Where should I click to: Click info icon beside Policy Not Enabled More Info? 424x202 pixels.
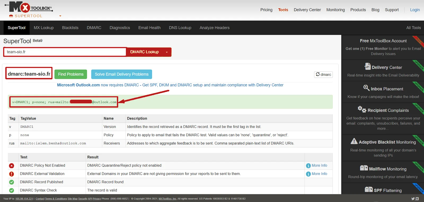pyautogui.click(x=308, y=166)
